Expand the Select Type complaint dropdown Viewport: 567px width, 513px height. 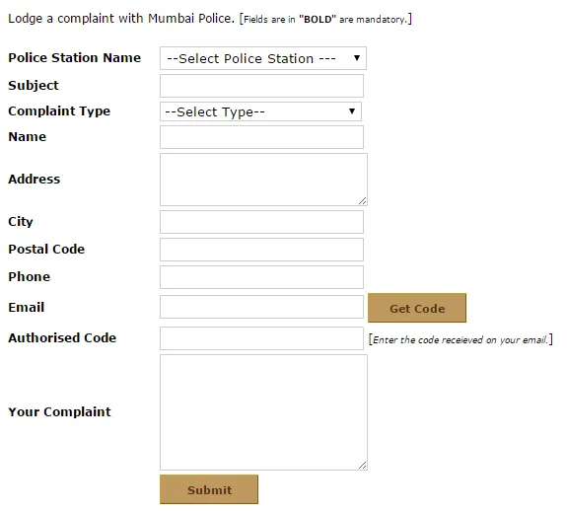click(x=260, y=111)
